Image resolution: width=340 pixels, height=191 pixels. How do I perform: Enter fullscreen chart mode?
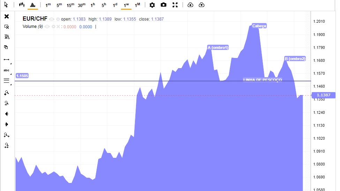[175, 5]
